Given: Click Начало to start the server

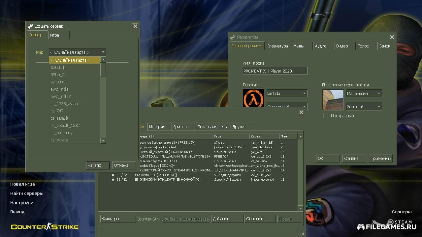Looking at the screenshot, I should (98, 165).
